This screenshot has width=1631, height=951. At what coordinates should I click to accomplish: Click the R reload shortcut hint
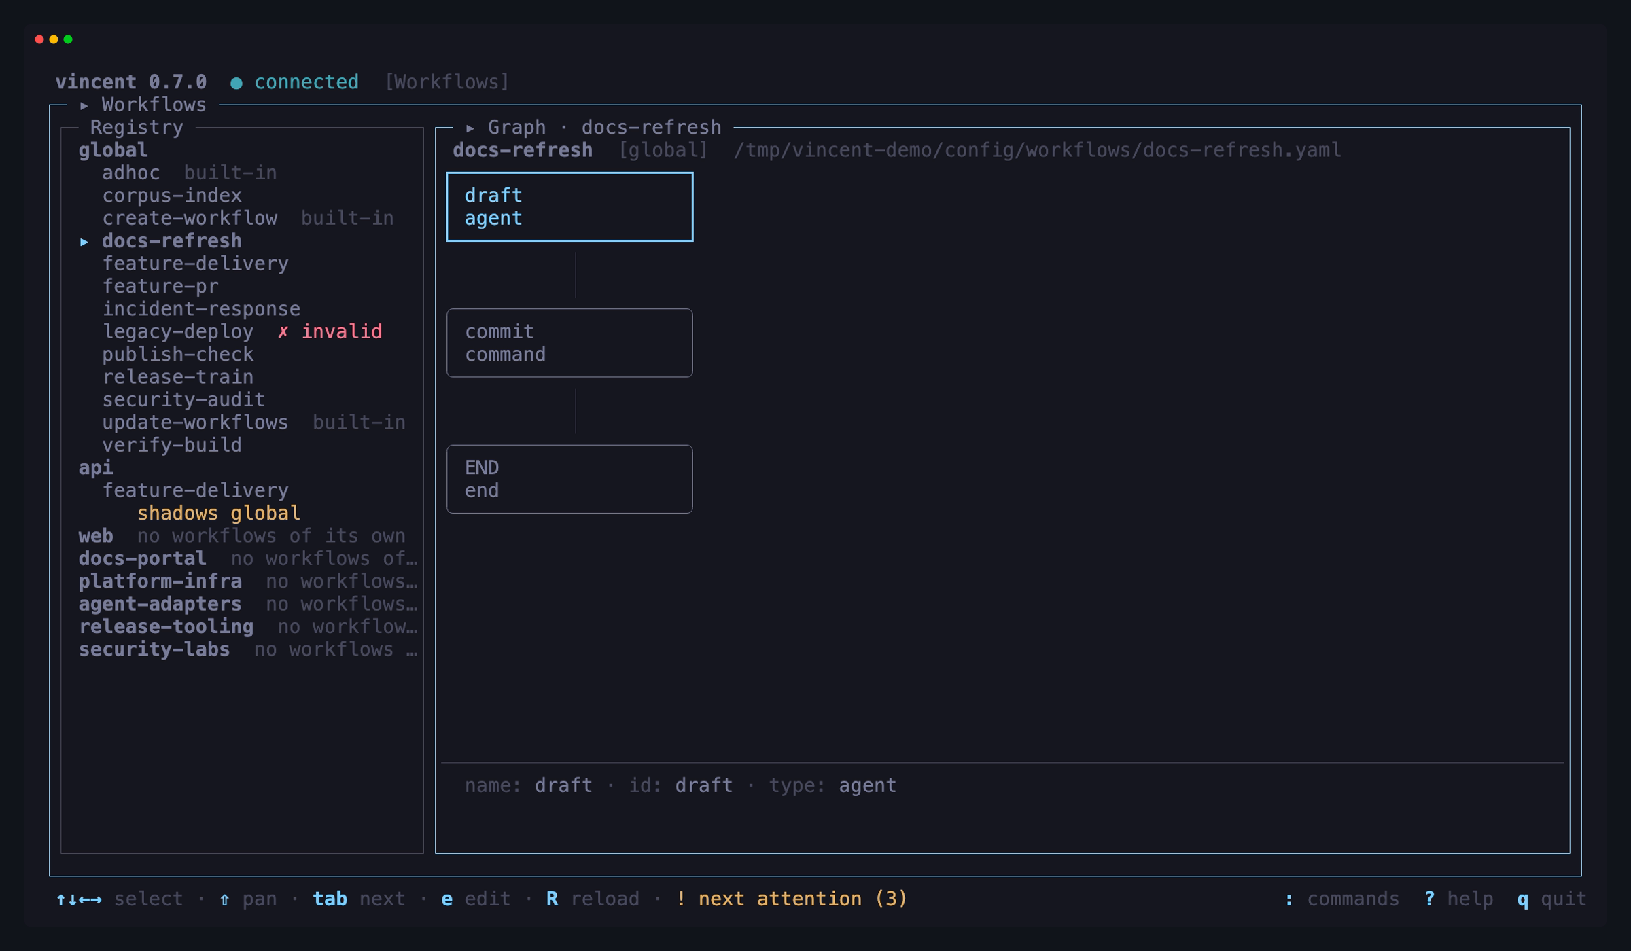(593, 899)
